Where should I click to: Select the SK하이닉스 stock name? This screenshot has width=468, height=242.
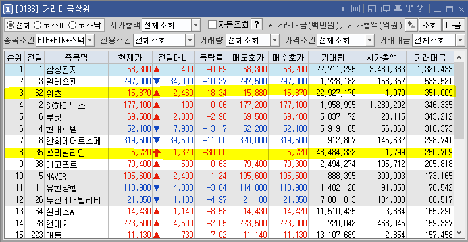[x=66, y=105]
